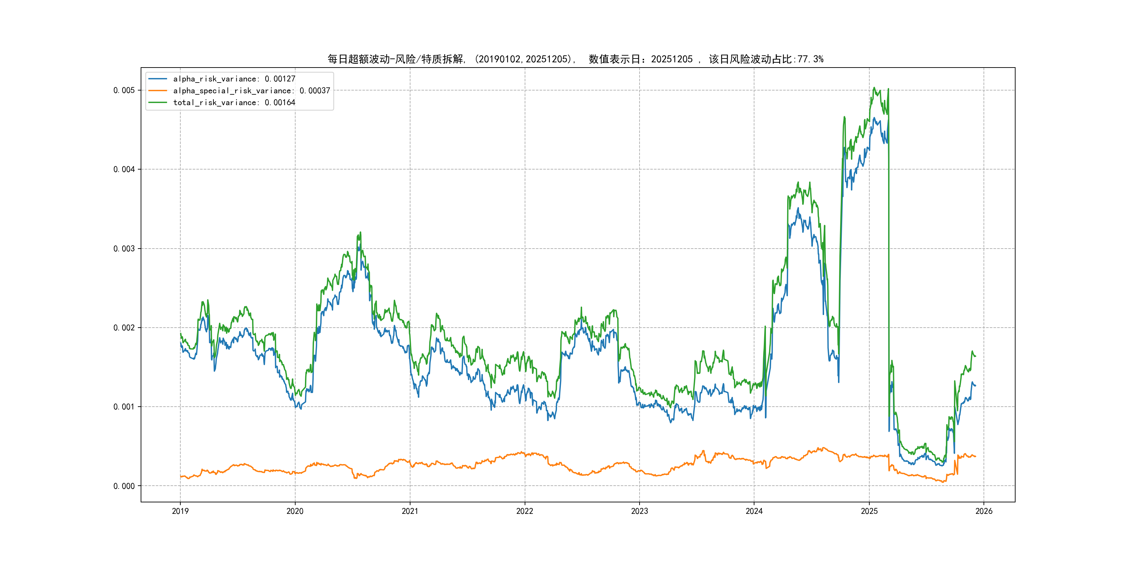Click the chart title text at top

click(575, 59)
